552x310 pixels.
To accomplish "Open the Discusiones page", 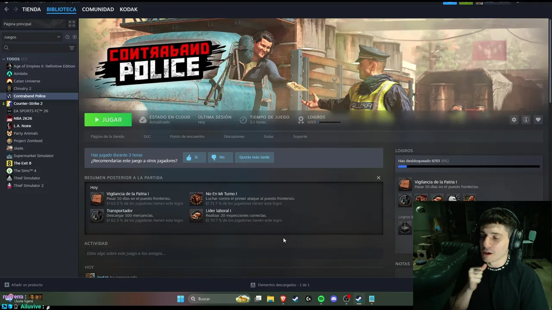I will pos(234,136).
